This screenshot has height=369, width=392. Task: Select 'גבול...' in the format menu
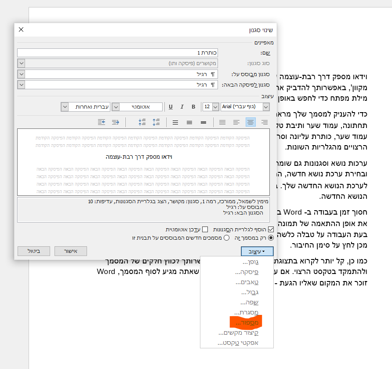click(x=250, y=292)
